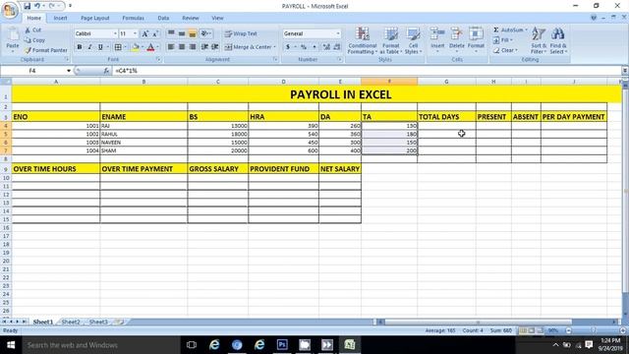Toggle Bottom Align for cells
629x354 pixels.
(x=193, y=33)
